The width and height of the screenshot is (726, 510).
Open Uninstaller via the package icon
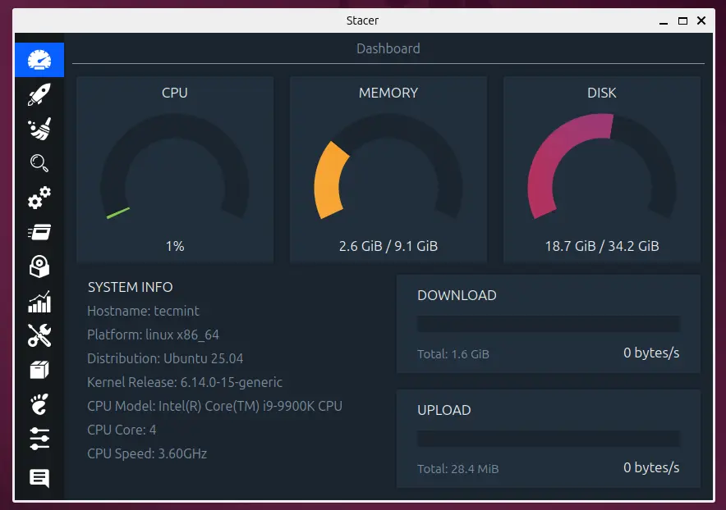39,266
